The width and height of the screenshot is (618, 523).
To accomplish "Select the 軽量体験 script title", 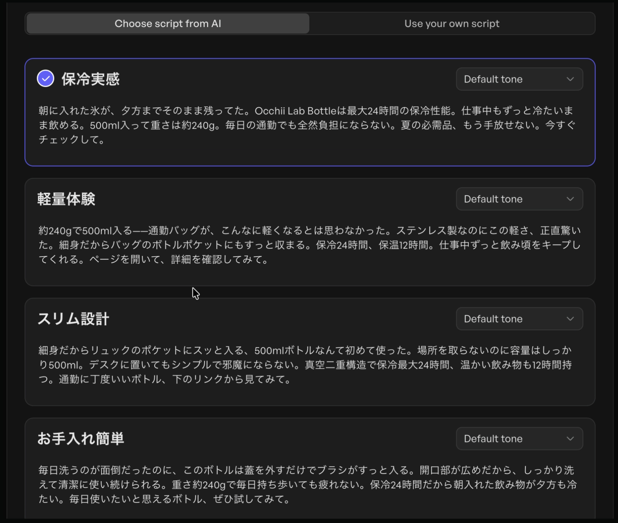I will [66, 199].
